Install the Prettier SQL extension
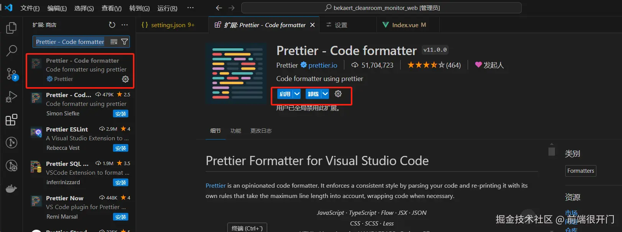 point(121,183)
